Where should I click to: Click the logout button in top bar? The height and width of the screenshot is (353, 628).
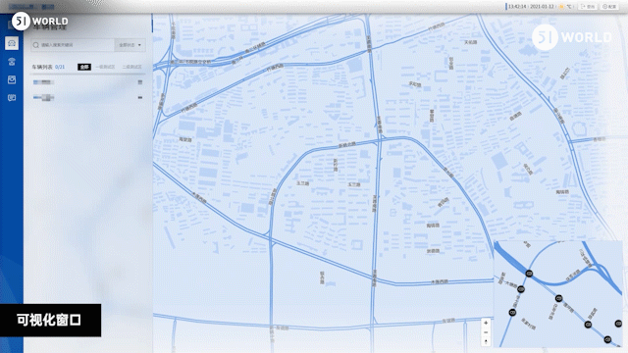(x=589, y=7)
